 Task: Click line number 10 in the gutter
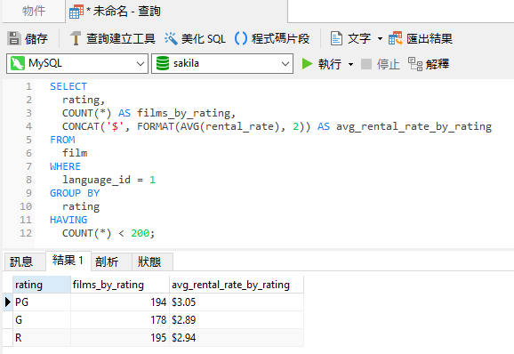26,206
